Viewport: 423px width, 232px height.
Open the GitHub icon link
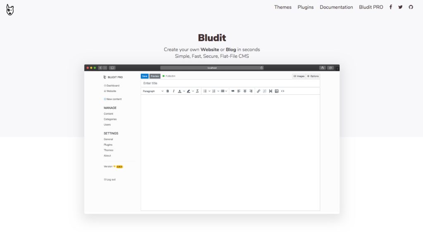tap(411, 7)
